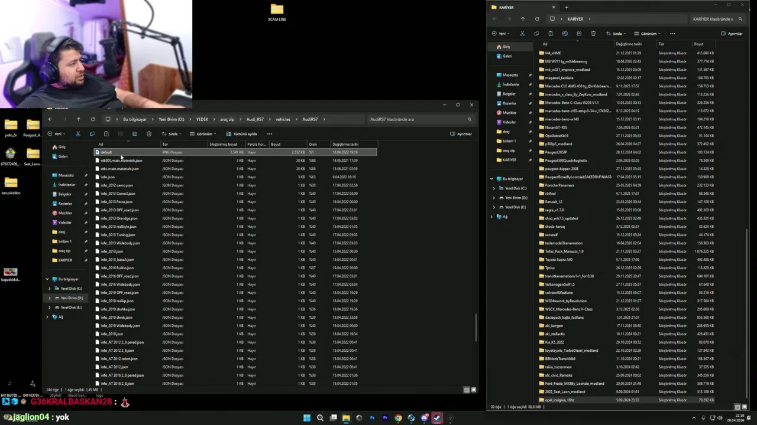Click the Share icon in AudiRS7 window toolbar
The width and height of the screenshot is (757, 425).
coord(135,134)
